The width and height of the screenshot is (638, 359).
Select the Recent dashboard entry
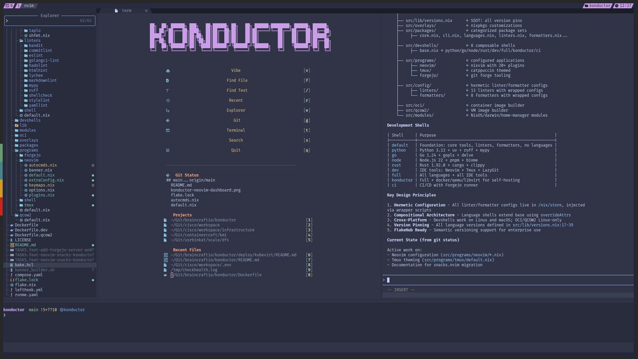236,101
